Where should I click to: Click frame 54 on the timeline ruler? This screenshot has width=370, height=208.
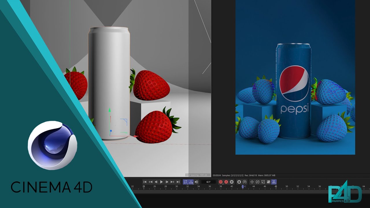309,187
